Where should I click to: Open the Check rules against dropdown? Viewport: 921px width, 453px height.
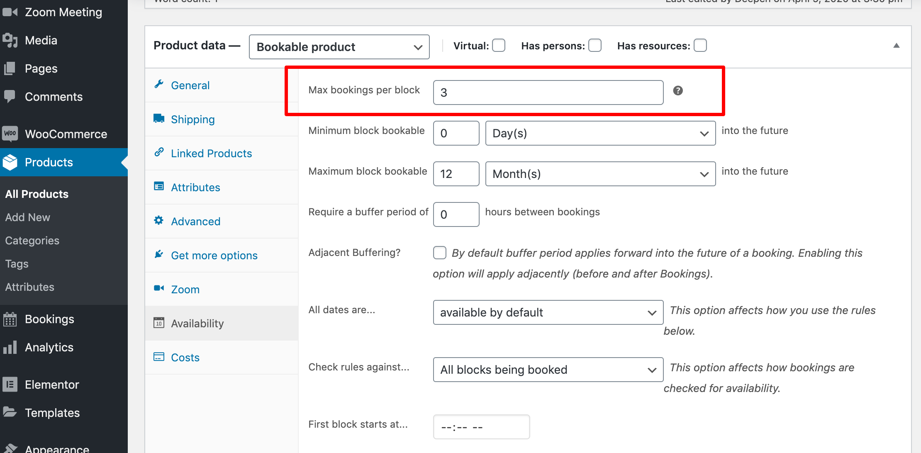548,370
